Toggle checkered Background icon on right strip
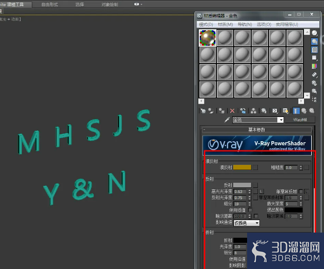 (314, 50)
